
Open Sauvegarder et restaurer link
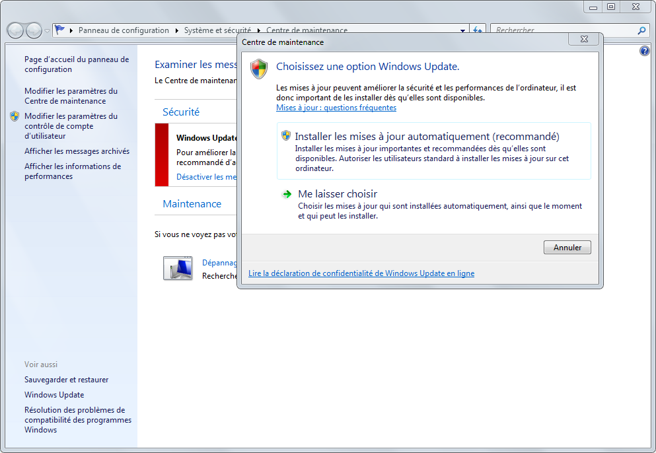point(66,380)
